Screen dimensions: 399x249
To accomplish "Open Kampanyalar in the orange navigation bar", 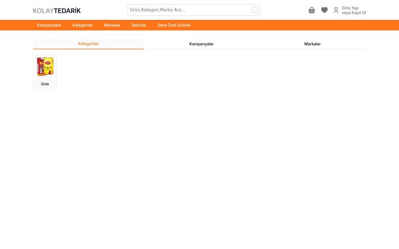I will click(49, 25).
